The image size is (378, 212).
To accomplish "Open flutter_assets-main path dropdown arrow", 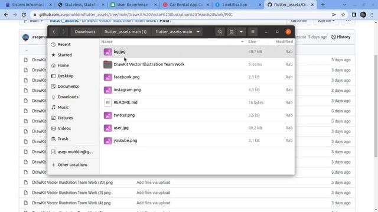I will click(x=198, y=32).
